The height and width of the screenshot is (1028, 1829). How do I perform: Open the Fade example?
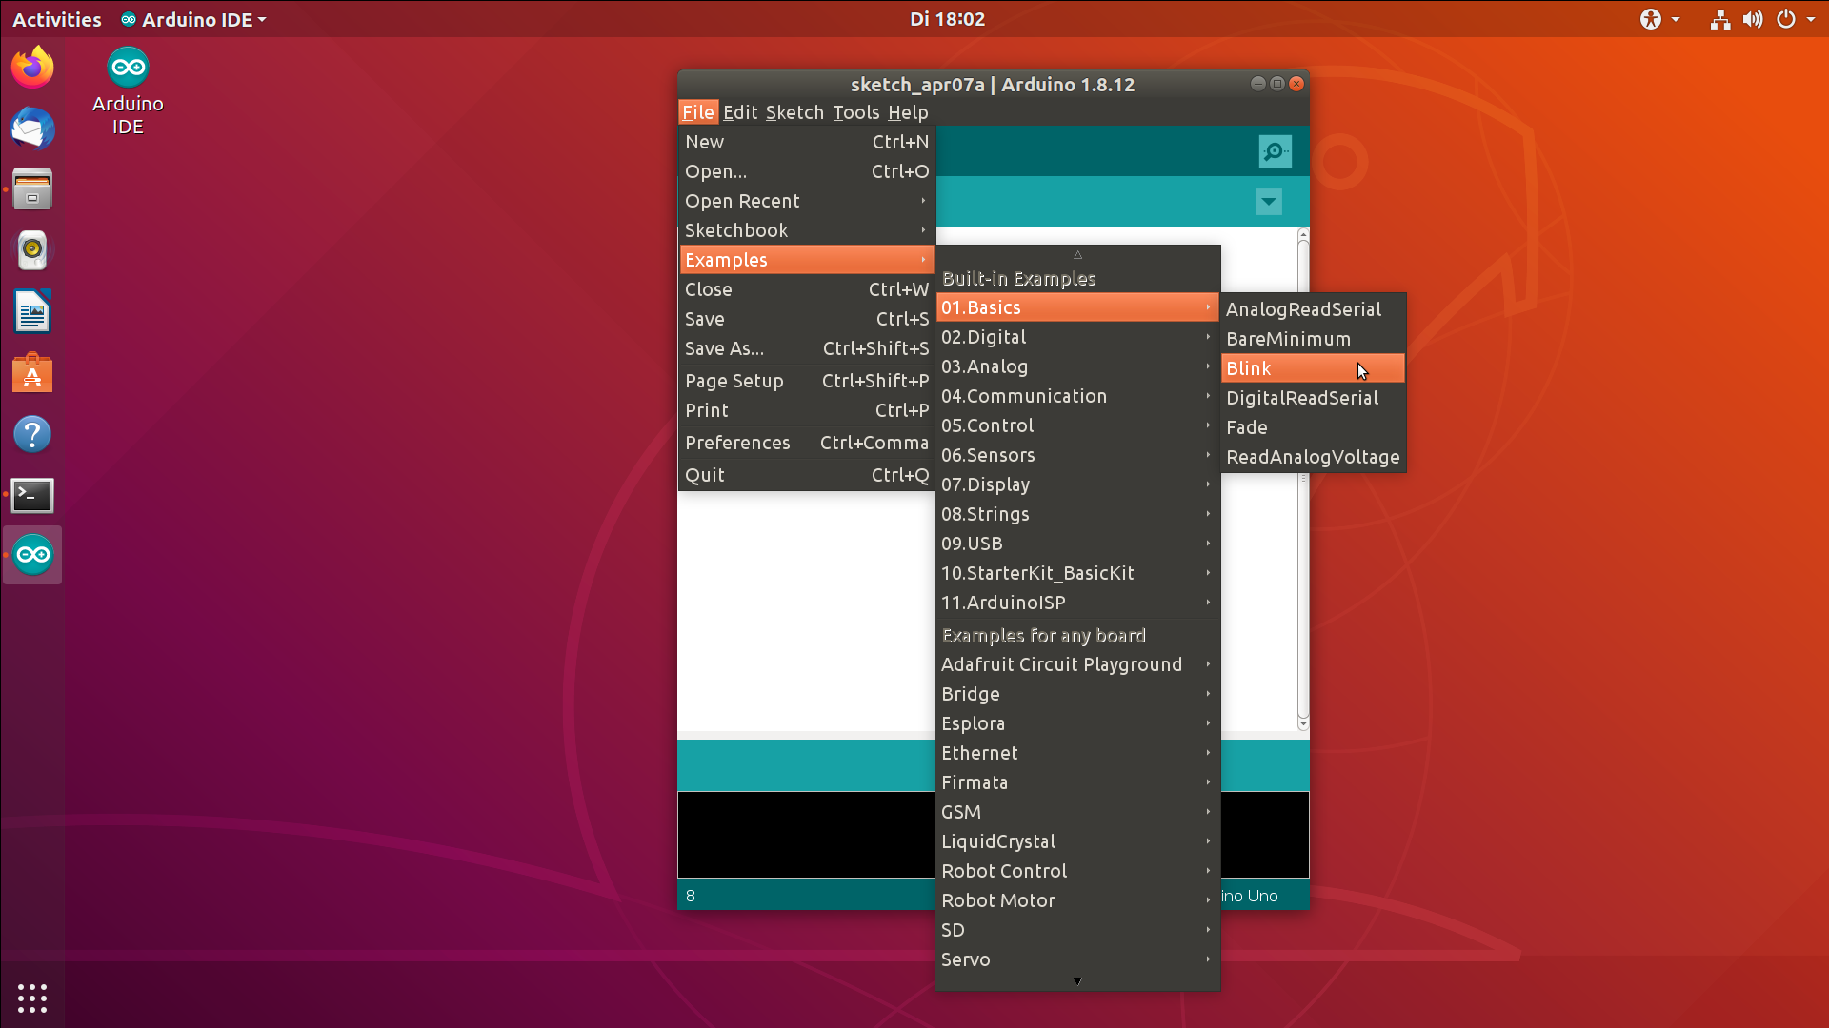(x=1313, y=427)
